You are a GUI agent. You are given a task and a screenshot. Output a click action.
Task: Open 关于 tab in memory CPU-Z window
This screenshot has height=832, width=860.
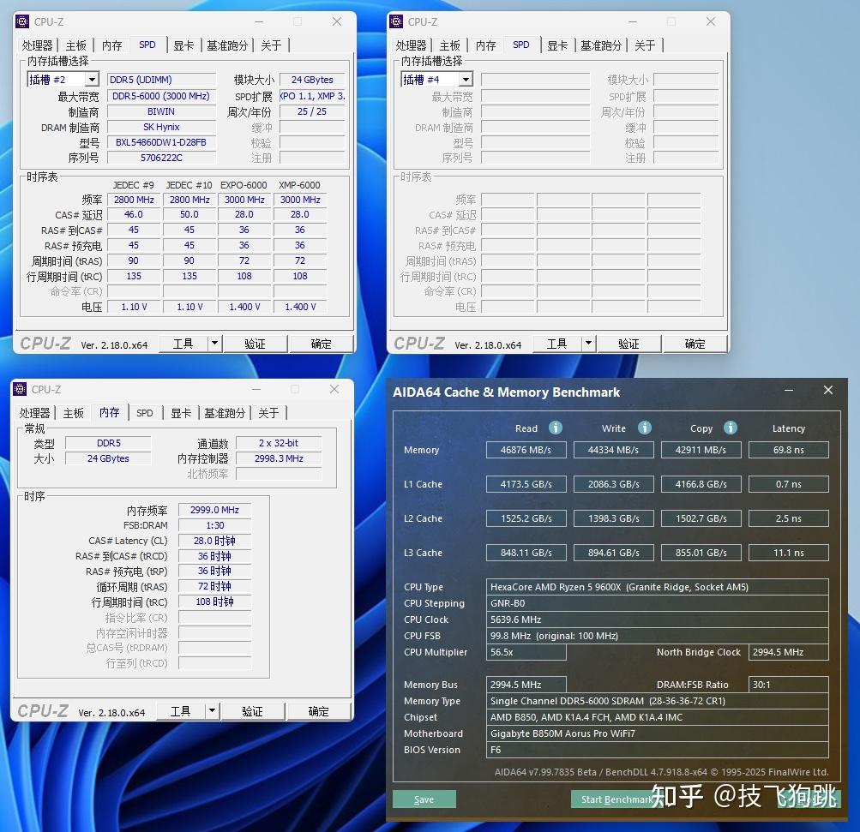268,413
